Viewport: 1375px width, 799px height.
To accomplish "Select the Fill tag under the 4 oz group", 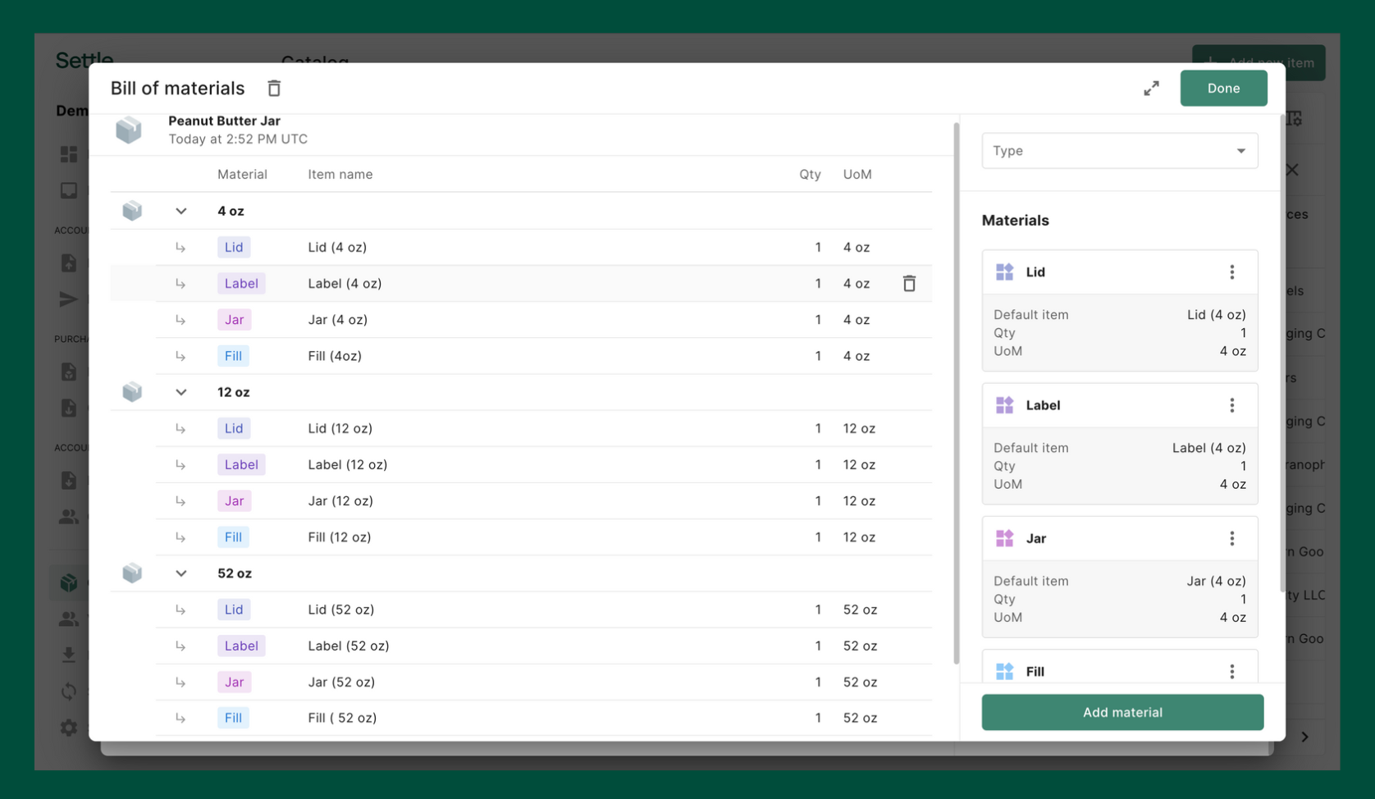I will pos(233,355).
